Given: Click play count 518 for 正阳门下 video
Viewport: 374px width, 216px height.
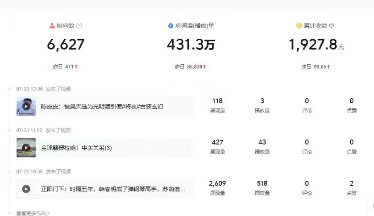Looking at the screenshot, I should (x=262, y=183).
